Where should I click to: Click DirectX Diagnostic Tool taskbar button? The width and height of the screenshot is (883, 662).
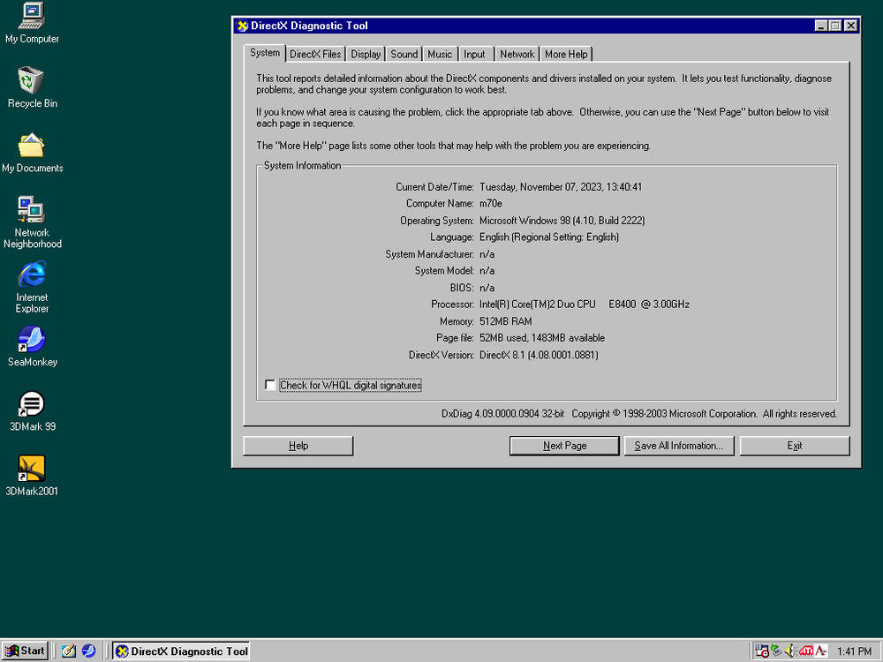point(181,651)
